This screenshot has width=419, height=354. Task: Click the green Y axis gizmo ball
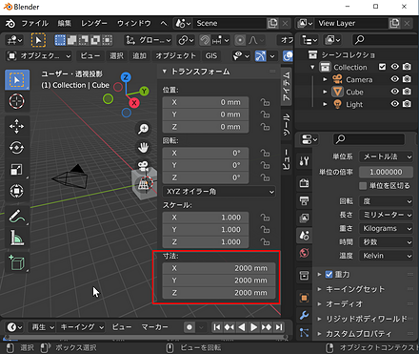tap(144, 92)
